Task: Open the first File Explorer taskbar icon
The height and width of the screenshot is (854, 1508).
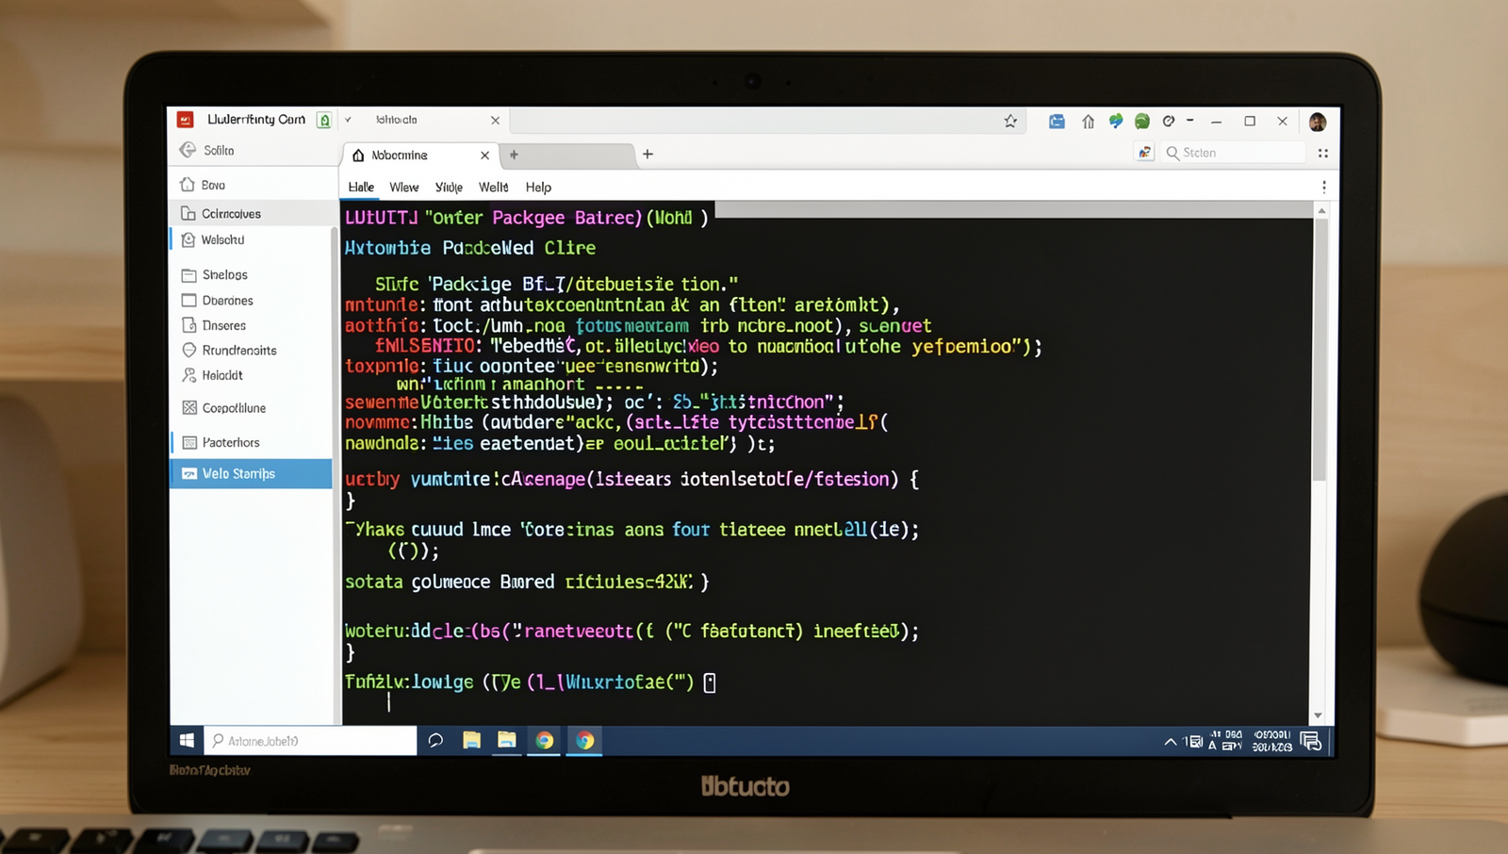Action: coord(471,740)
